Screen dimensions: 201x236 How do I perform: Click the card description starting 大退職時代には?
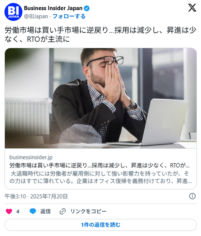[x=100, y=177]
